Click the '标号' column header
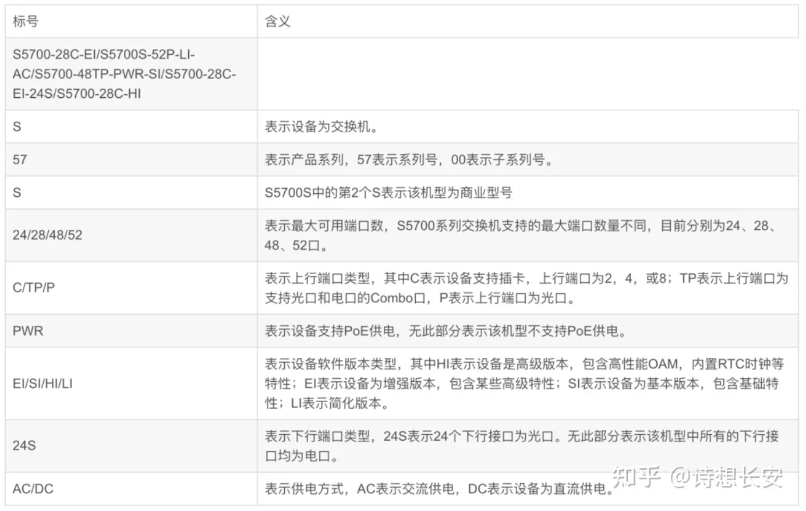 point(131,22)
